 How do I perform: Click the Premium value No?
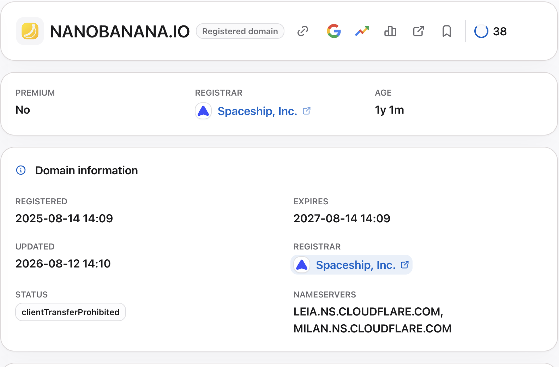tap(23, 110)
